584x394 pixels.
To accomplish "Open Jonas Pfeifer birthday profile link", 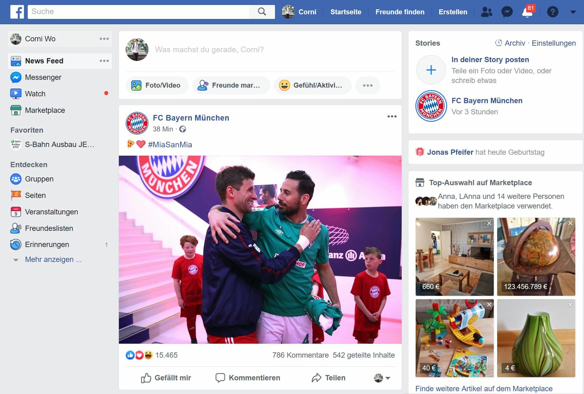I will point(450,152).
